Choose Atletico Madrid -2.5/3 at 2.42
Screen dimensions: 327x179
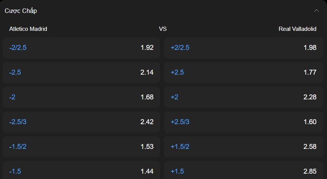81,122
